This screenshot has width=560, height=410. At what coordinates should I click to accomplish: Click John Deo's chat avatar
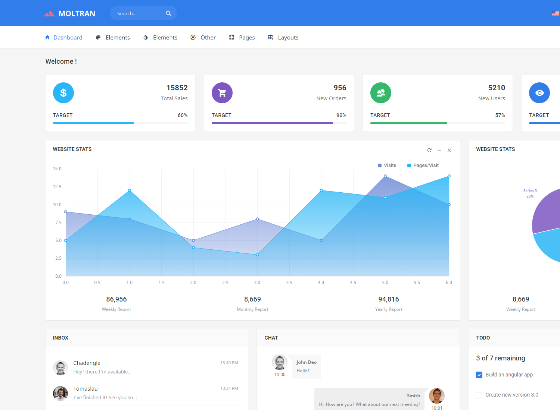[x=280, y=362]
